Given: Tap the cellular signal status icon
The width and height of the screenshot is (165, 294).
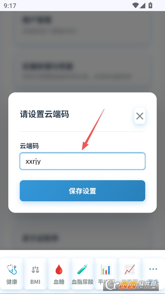Looking at the screenshot, I should pyautogui.click(x=142, y=6).
